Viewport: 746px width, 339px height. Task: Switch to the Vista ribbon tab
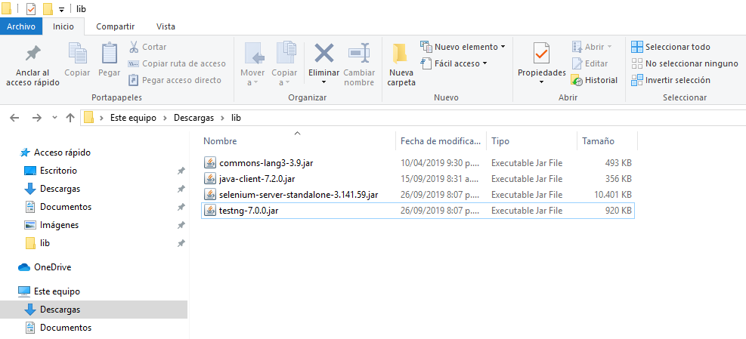pos(166,26)
